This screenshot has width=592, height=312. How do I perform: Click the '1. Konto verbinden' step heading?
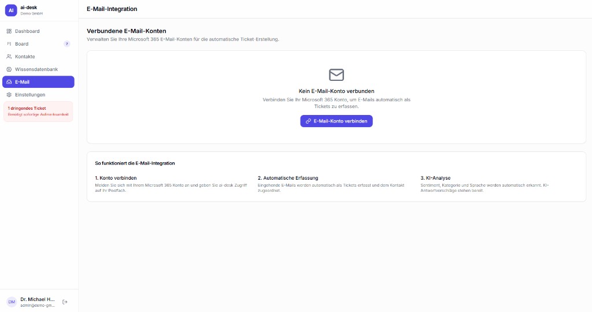click(116, 178)
